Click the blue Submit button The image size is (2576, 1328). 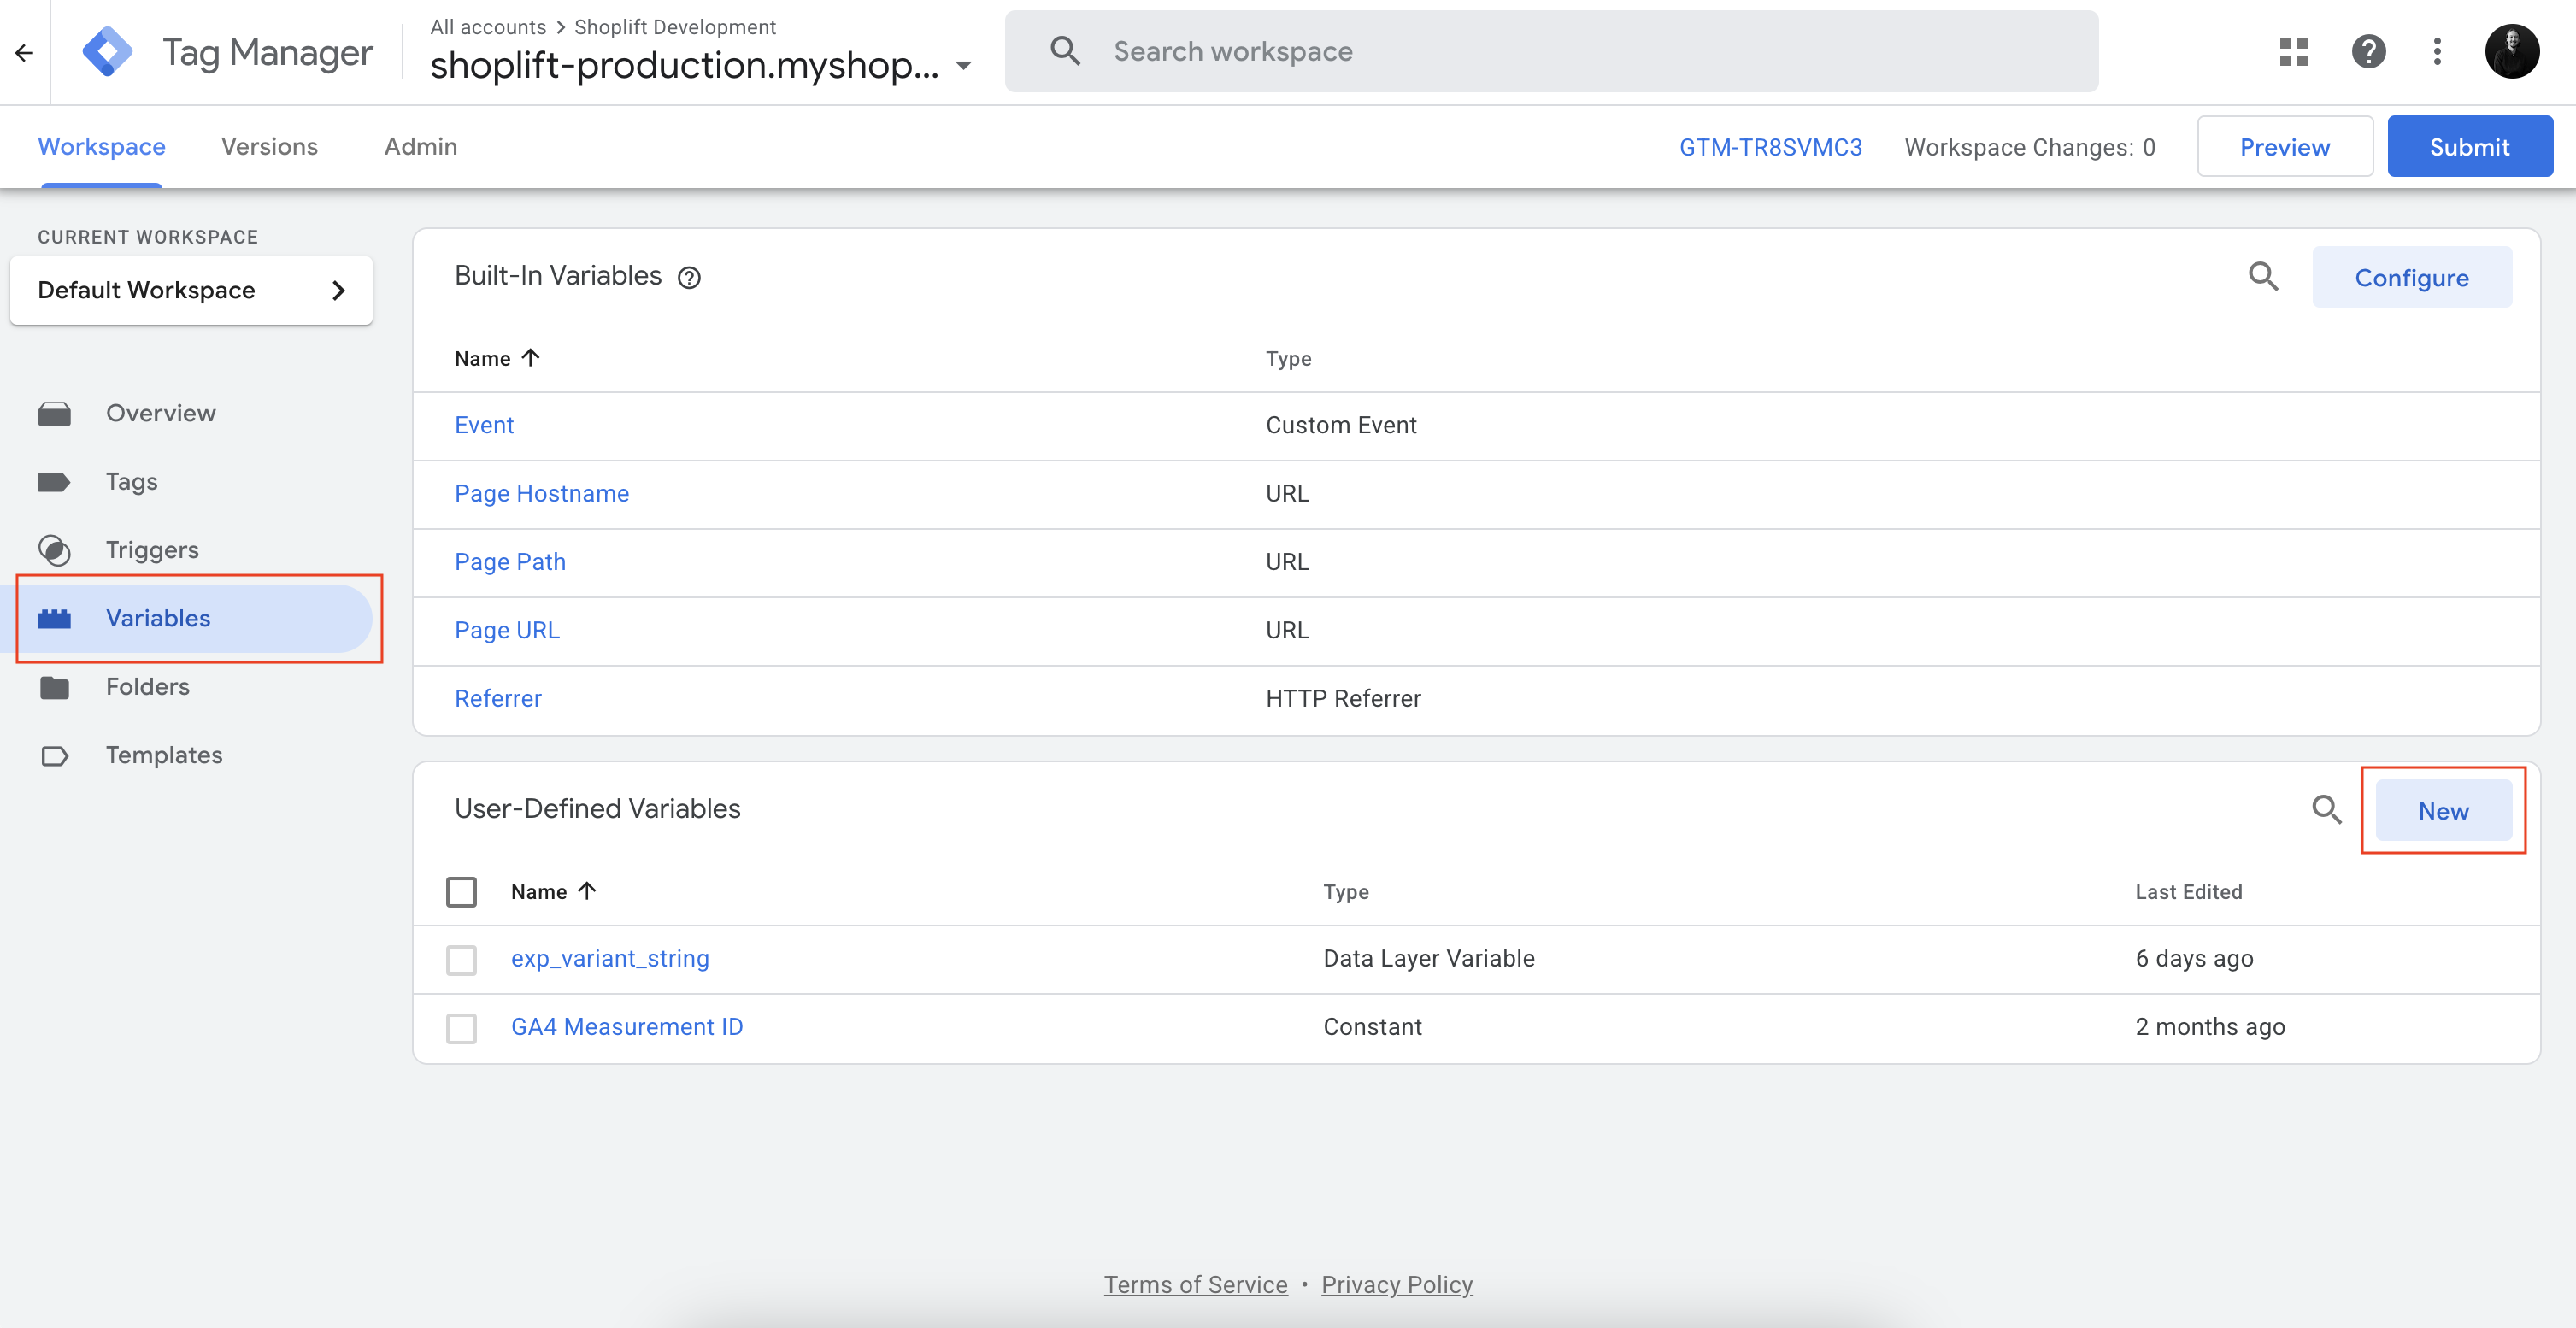2469,147
